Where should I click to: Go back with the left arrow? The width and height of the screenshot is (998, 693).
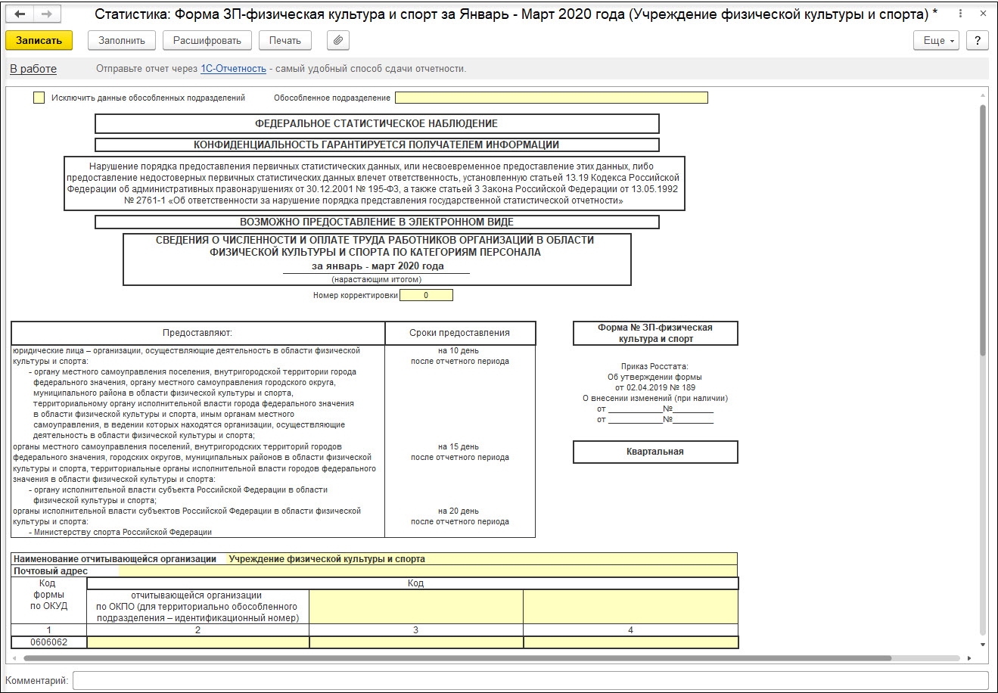(19, 14)
